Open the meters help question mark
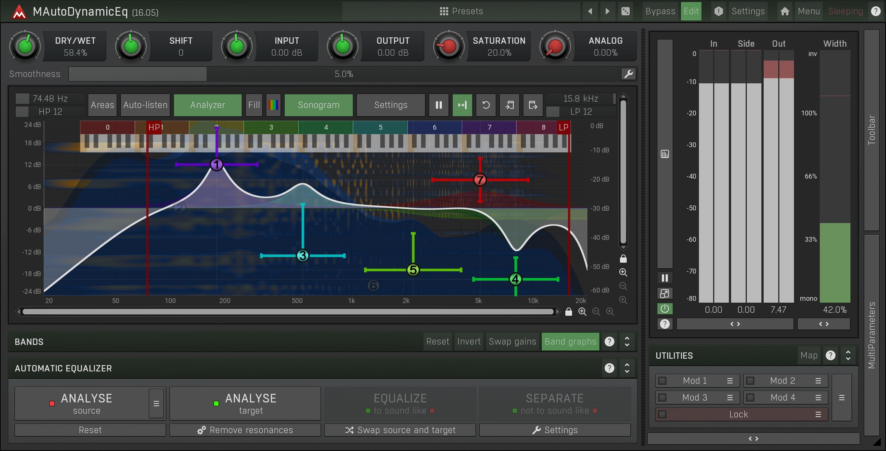The width and height of the screenshot is (886, 451). pos(665,324)
